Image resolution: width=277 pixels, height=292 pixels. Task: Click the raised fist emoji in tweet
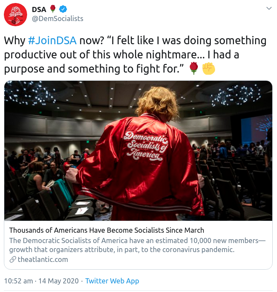[x=209, y=69]
